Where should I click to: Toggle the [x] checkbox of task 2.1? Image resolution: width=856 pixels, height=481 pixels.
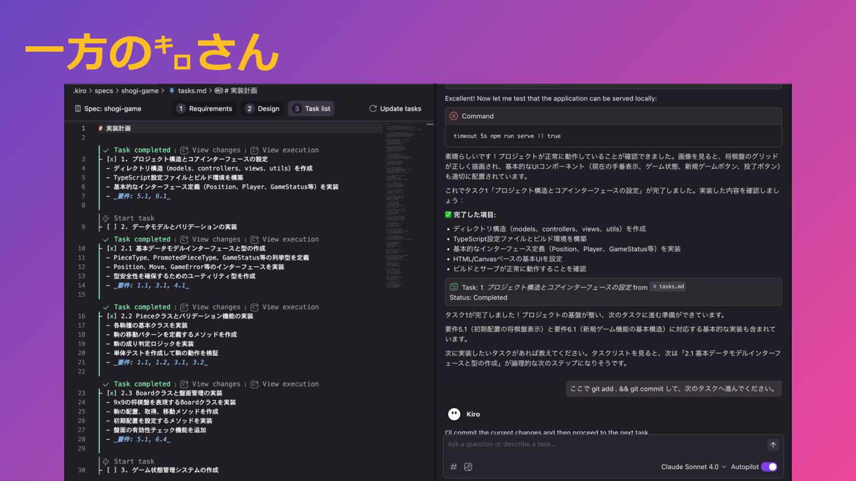coord(112,248)
